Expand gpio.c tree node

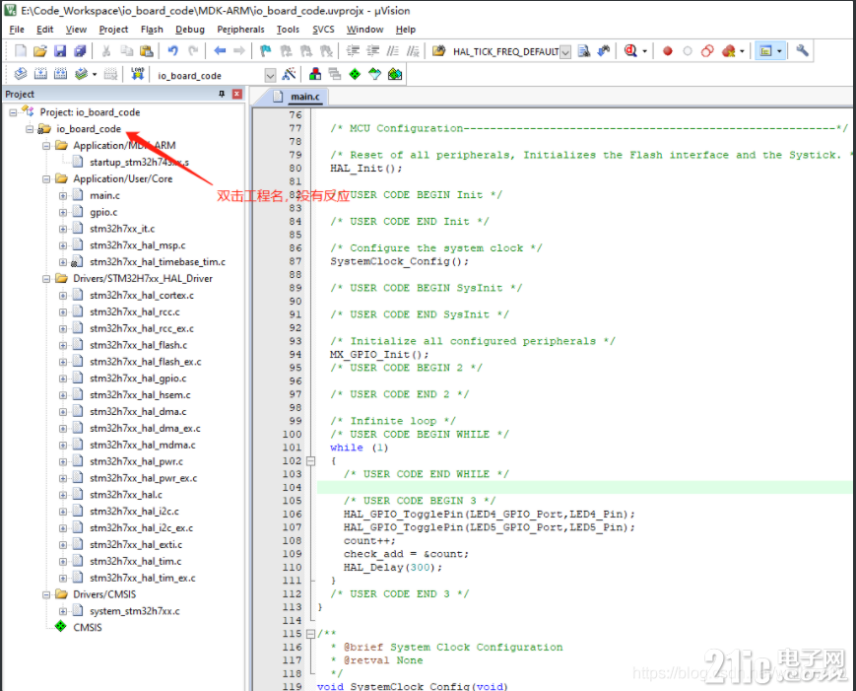coord(63,213)
